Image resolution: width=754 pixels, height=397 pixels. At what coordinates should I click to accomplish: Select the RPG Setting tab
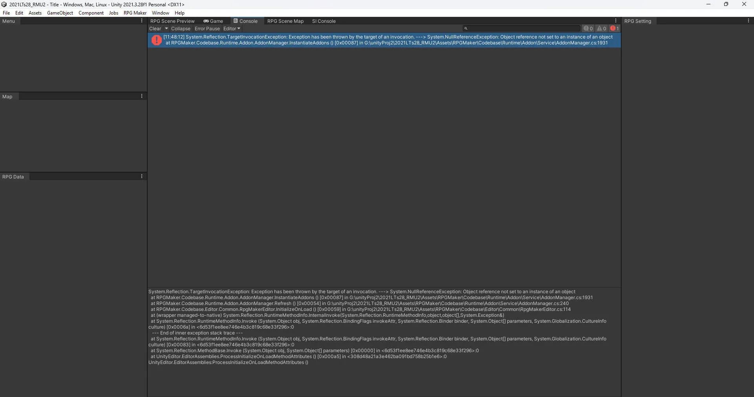click(638, 21)
